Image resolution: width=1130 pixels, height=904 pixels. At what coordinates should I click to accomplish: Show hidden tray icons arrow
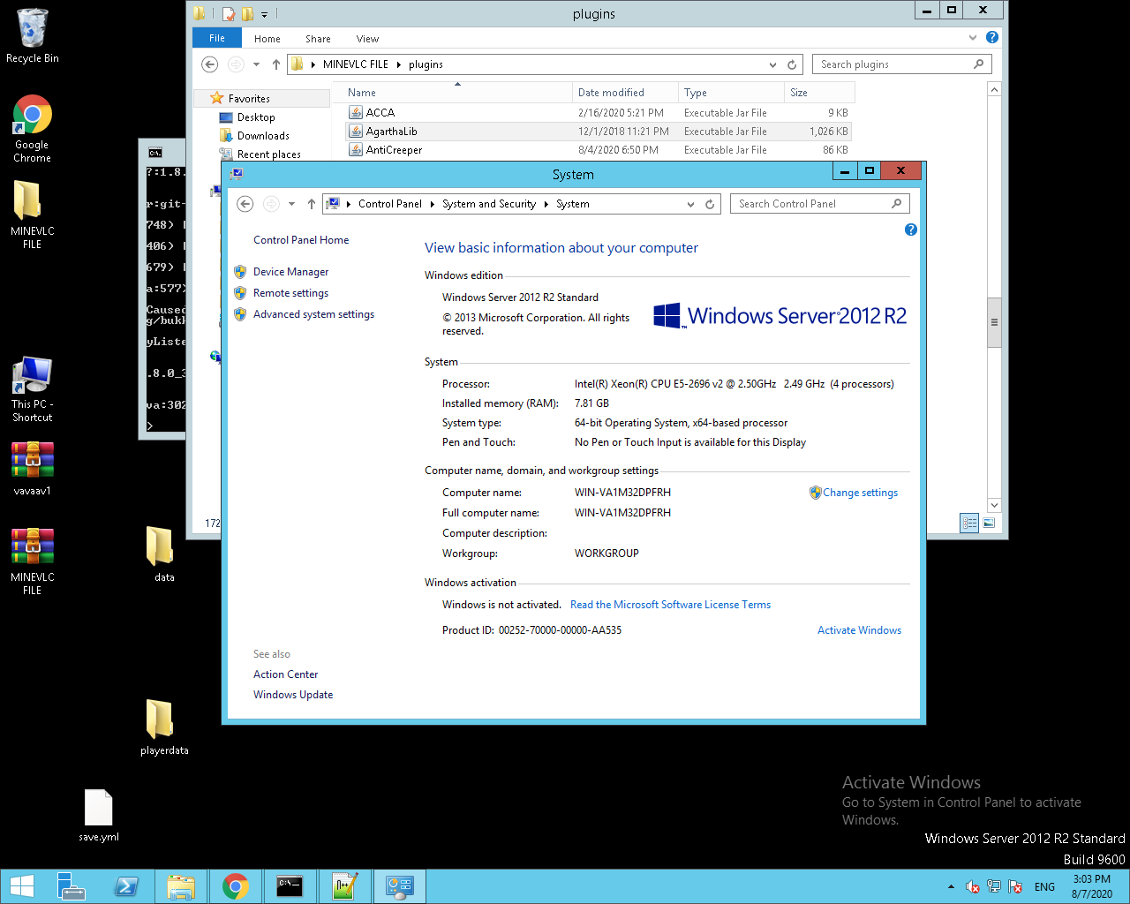tap(951, 886)
